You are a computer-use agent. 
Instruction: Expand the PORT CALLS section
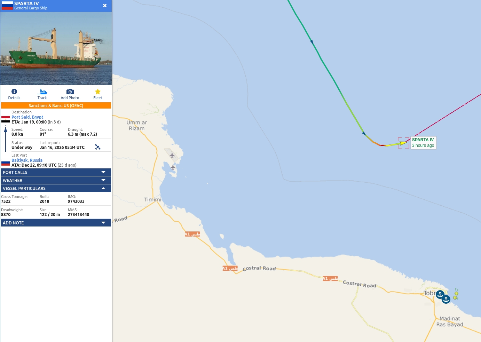pos(56,172)
